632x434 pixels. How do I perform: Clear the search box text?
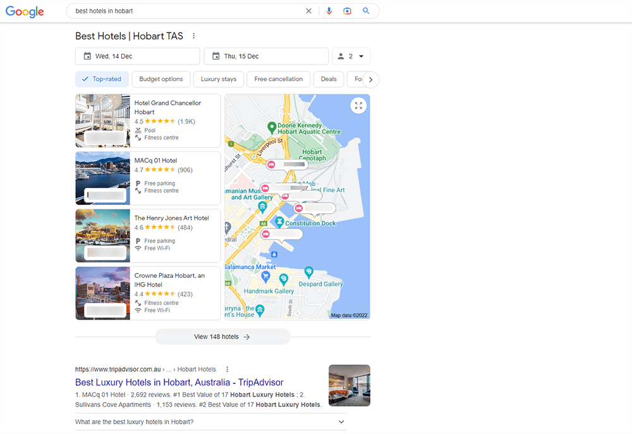[309, 11]
